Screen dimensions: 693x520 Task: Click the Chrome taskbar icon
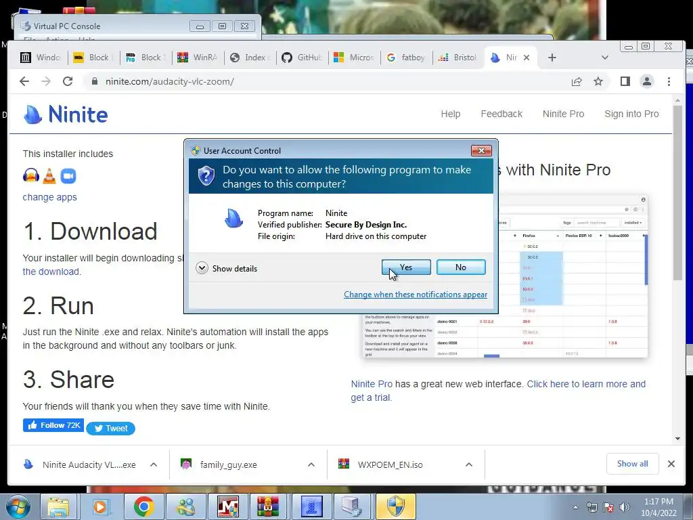pyautogui.click(x=143, y=506)
